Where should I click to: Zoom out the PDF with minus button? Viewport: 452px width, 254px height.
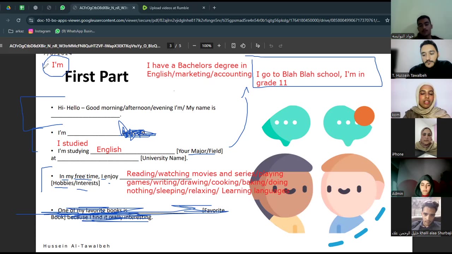194,46
